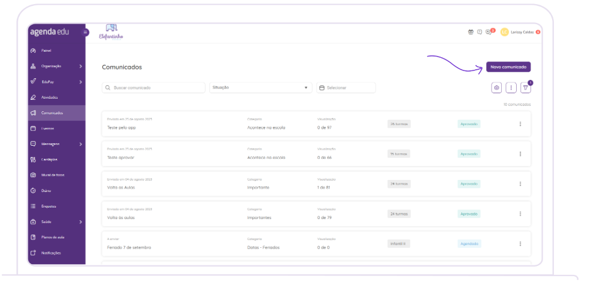Expand the Mensagens submenu chevron
590x290 pixels.
pyautogui.click(x=81, y=144)
